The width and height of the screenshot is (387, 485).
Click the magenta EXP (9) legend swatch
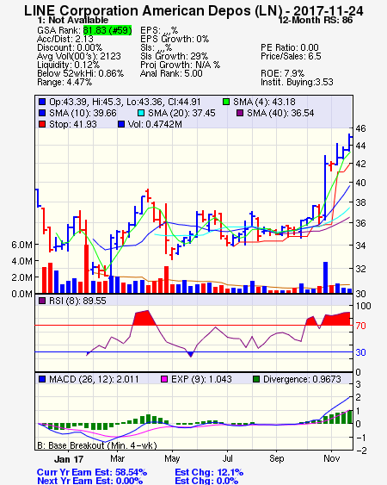tap(164, 379)
